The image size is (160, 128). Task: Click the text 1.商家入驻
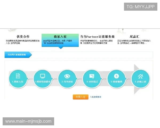tap(18, 82)
